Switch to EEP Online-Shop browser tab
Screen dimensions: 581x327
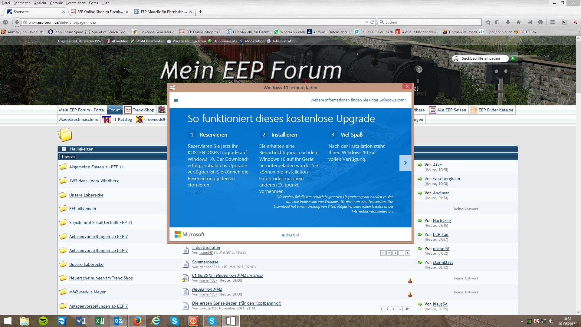click(x=100, y=12)
